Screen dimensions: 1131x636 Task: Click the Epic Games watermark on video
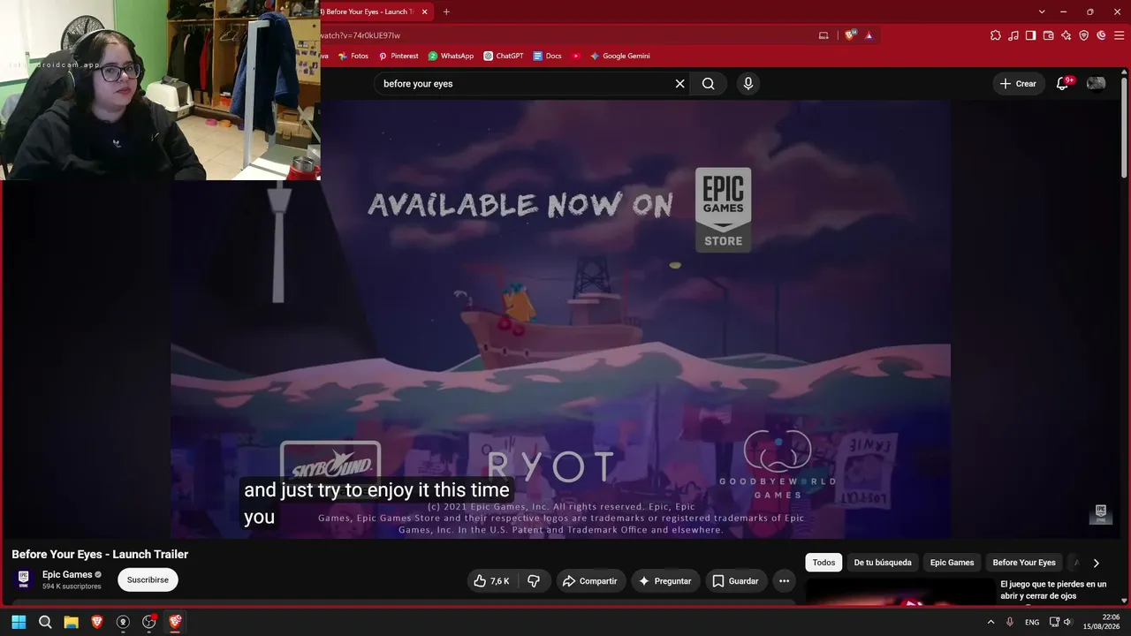pos(1100,513)
